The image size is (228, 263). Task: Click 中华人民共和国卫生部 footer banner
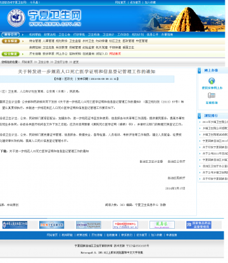click(x=15, y=225)
